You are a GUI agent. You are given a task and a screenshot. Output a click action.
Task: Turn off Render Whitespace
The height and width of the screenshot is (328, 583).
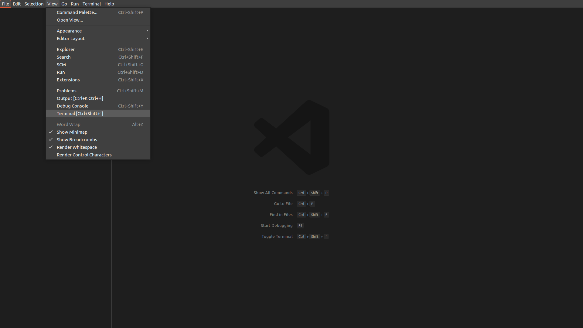(x=77, y=147)
